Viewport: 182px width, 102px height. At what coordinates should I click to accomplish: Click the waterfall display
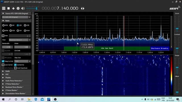click(x=104, y=75)
